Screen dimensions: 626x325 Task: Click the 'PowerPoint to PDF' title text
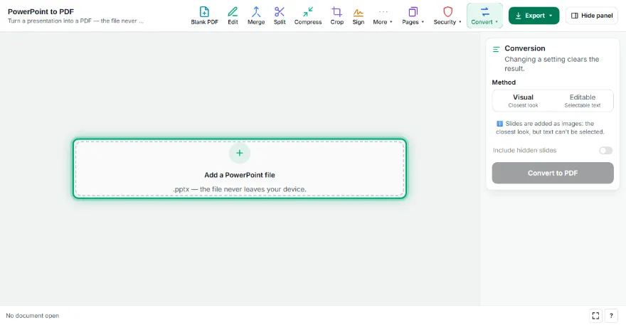pyautogui.click(x=41, y=11)
